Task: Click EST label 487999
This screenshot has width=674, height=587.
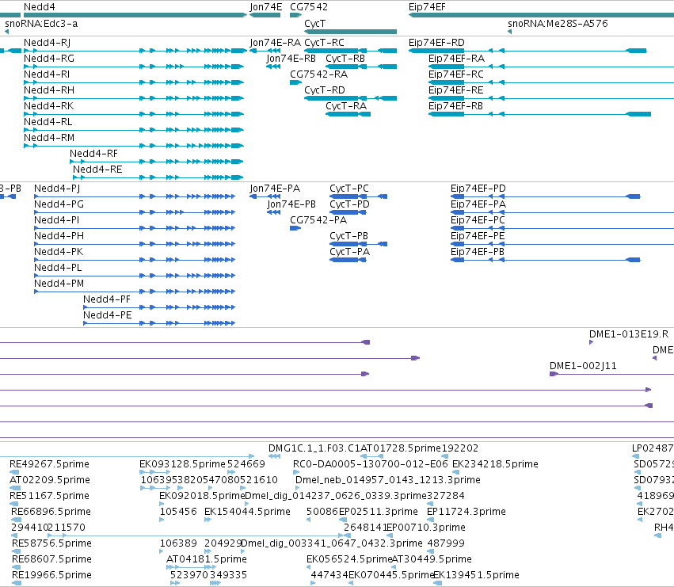Action: (446, 543)
